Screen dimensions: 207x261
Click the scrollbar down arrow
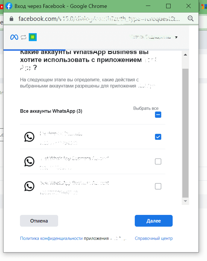pos(185,201)
